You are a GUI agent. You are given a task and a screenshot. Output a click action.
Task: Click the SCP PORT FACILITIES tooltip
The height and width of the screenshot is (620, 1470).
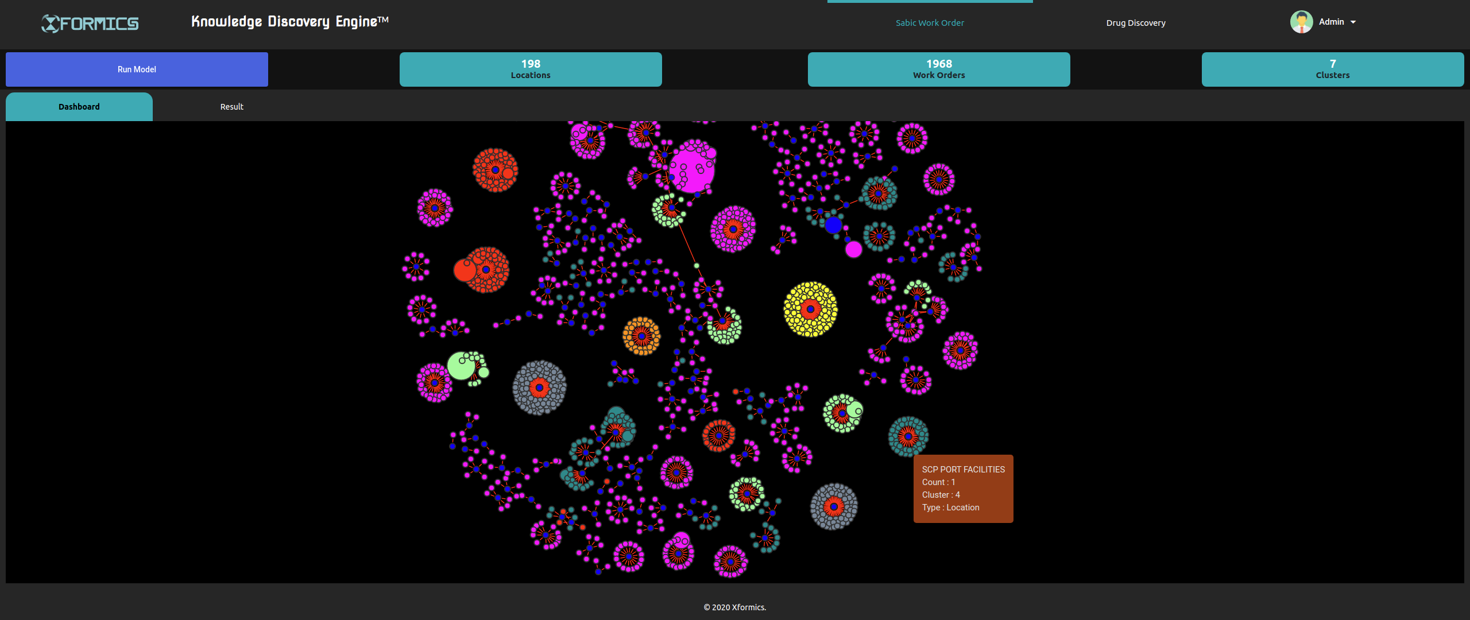tap(963, 489)
